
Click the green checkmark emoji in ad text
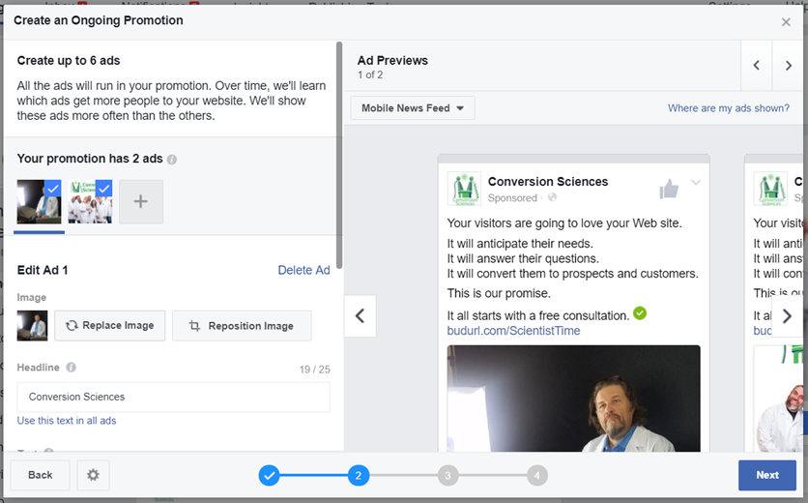640,313
